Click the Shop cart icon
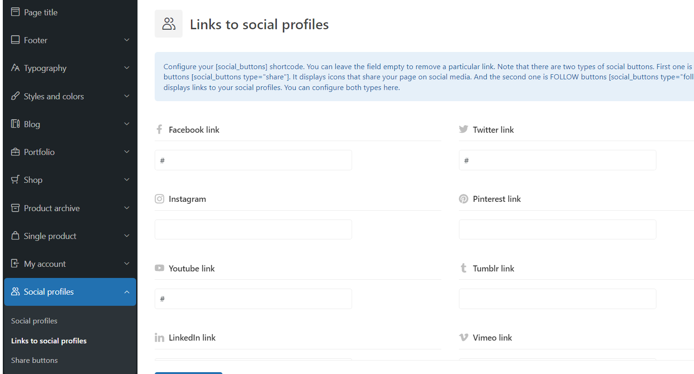 click(x=15, y=180)
